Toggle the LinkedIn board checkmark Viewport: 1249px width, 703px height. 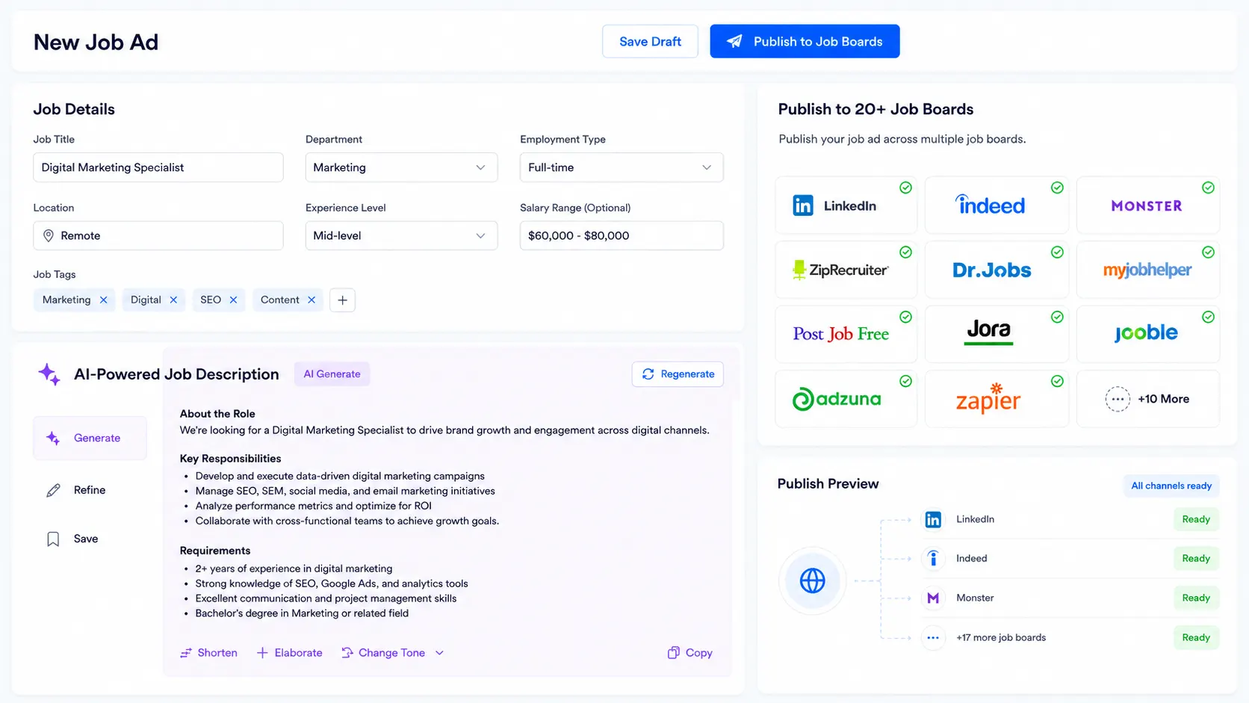[x=905, y=188]
